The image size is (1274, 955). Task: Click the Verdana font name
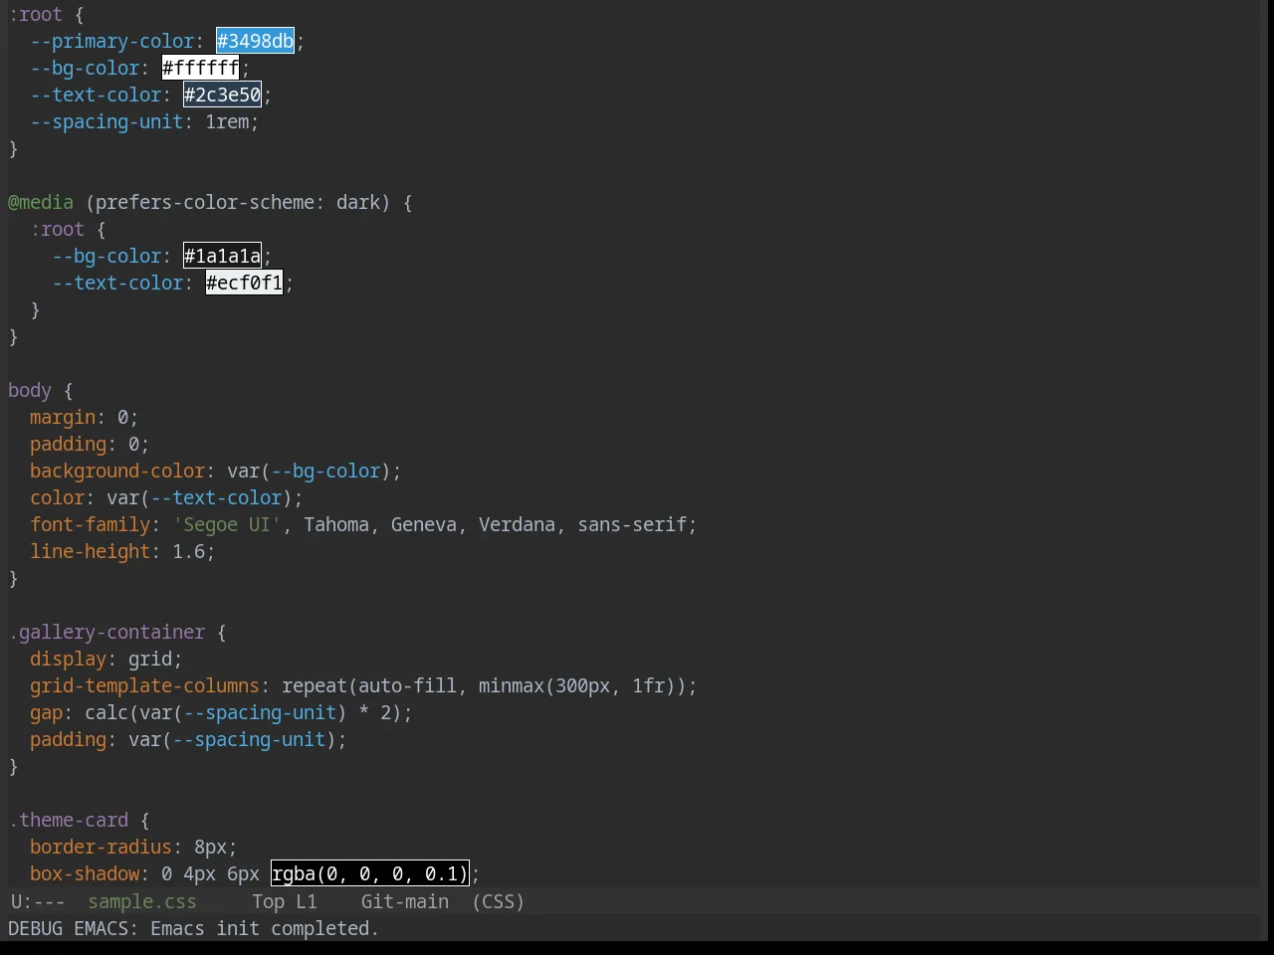click(517, 524)
